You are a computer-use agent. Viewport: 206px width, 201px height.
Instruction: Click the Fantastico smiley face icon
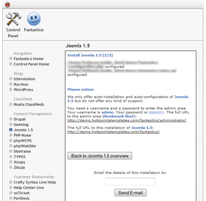[x=34, y=19]
